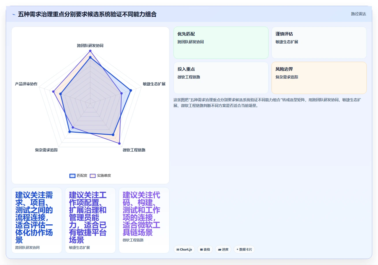Click the Chart.js tag chip
Screen dimensions: 378x265
click(184, 249)
